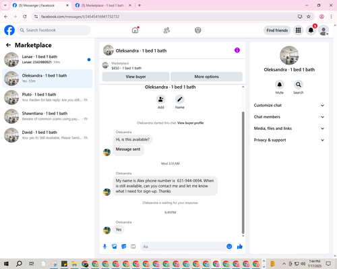Open $850 - 1 bed 1 bath listing
The height and width of the screenshot is (269, 337).
coord(127,68)
